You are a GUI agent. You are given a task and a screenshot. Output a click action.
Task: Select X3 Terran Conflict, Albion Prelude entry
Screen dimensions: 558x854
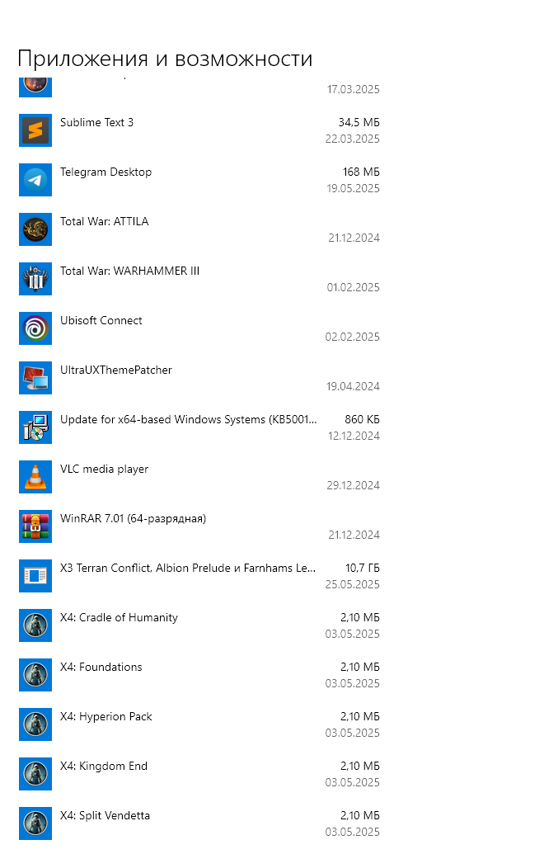tap(188, 569)
